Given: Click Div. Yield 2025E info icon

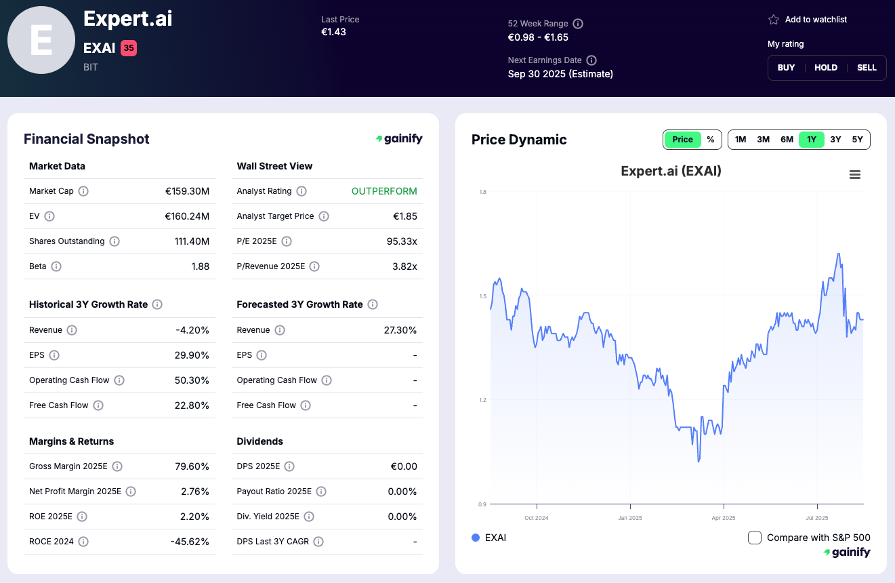Looking at the screenshot, I should click(x=309, y=517).
